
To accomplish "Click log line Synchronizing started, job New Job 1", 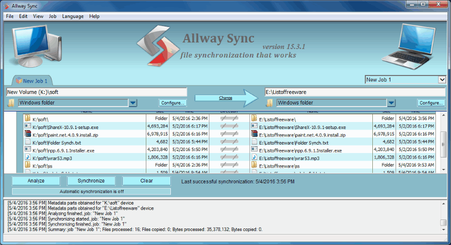I will [66, 219].
